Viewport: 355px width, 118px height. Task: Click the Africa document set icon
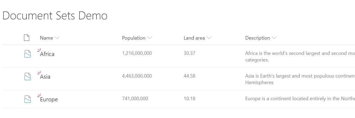pos(27,54)
